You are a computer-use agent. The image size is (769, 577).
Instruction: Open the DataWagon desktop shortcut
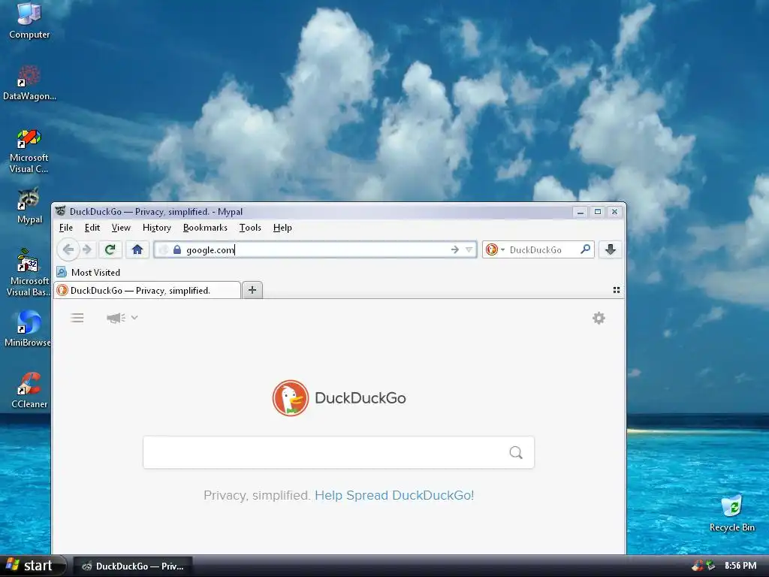pos(29,83)
